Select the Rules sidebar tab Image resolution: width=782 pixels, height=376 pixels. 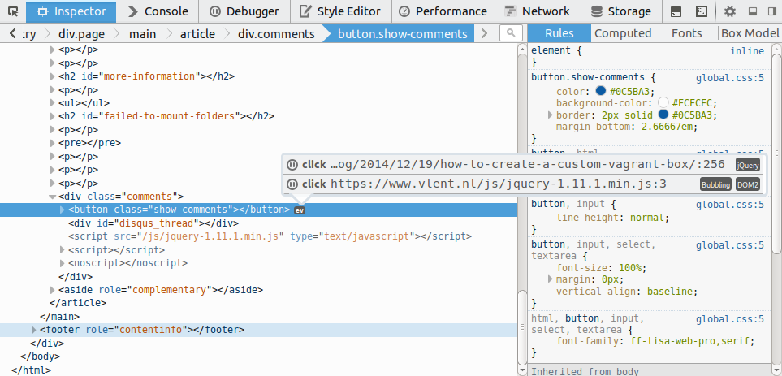559,33
